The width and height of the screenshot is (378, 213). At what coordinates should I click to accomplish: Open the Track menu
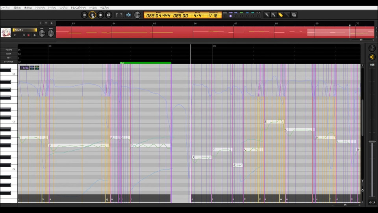click(x=40, y=8)
